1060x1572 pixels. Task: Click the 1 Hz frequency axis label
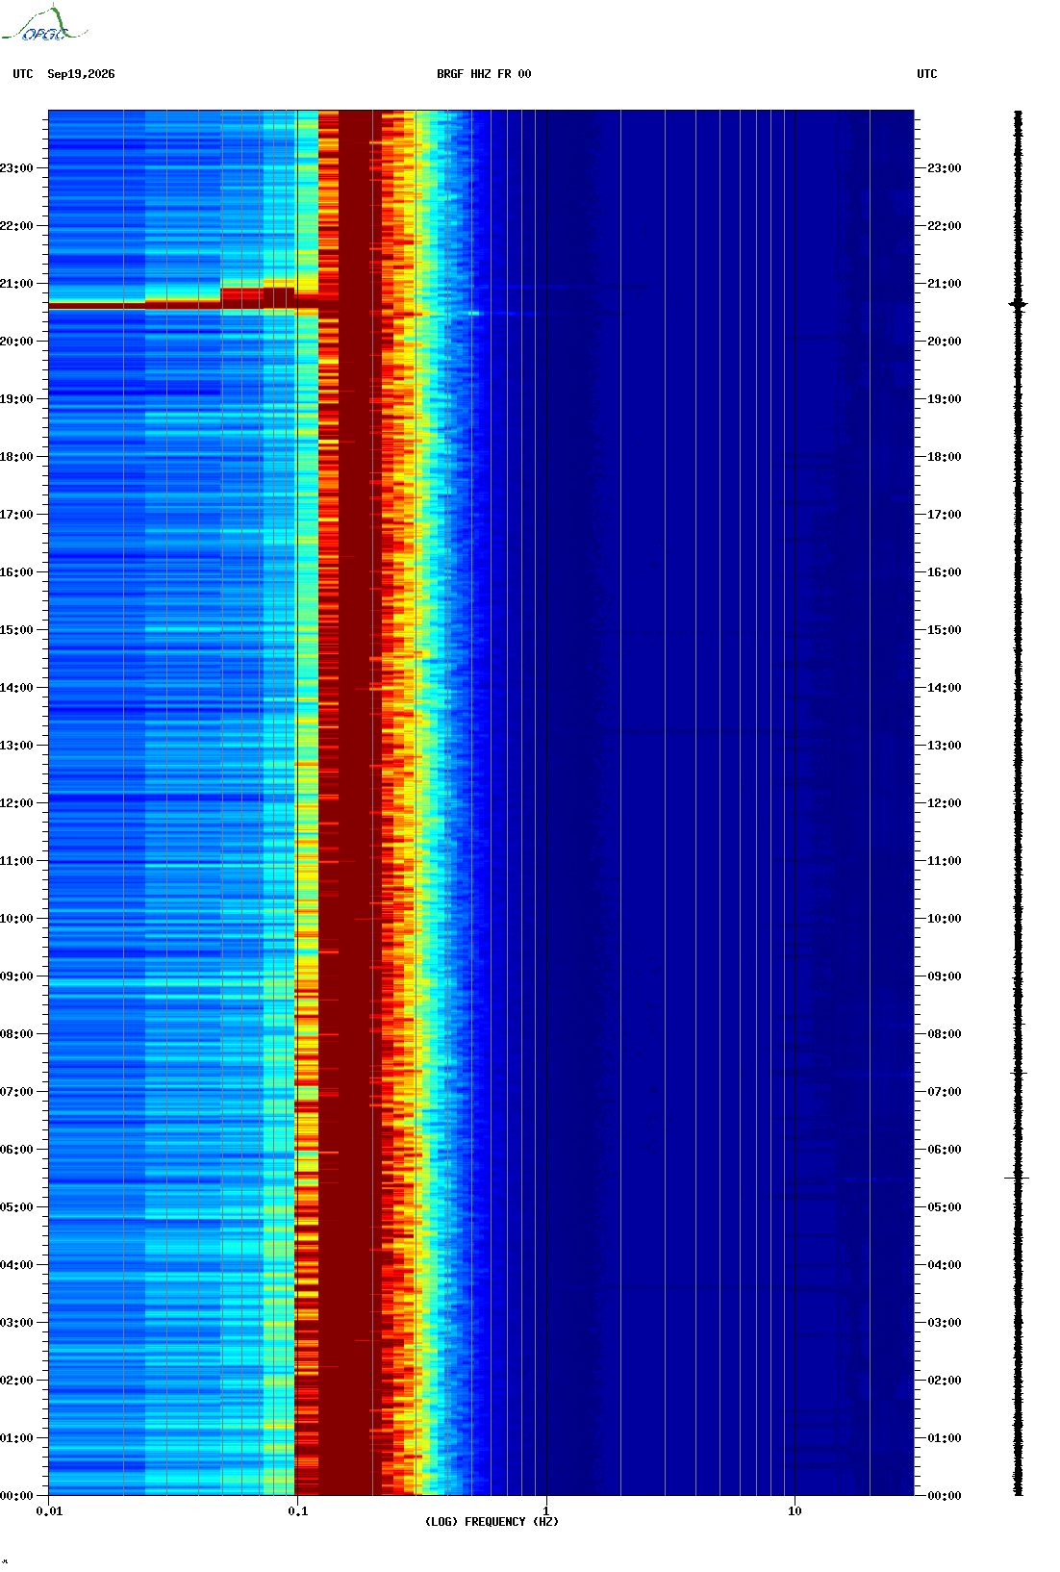(x=546, y=1511)
